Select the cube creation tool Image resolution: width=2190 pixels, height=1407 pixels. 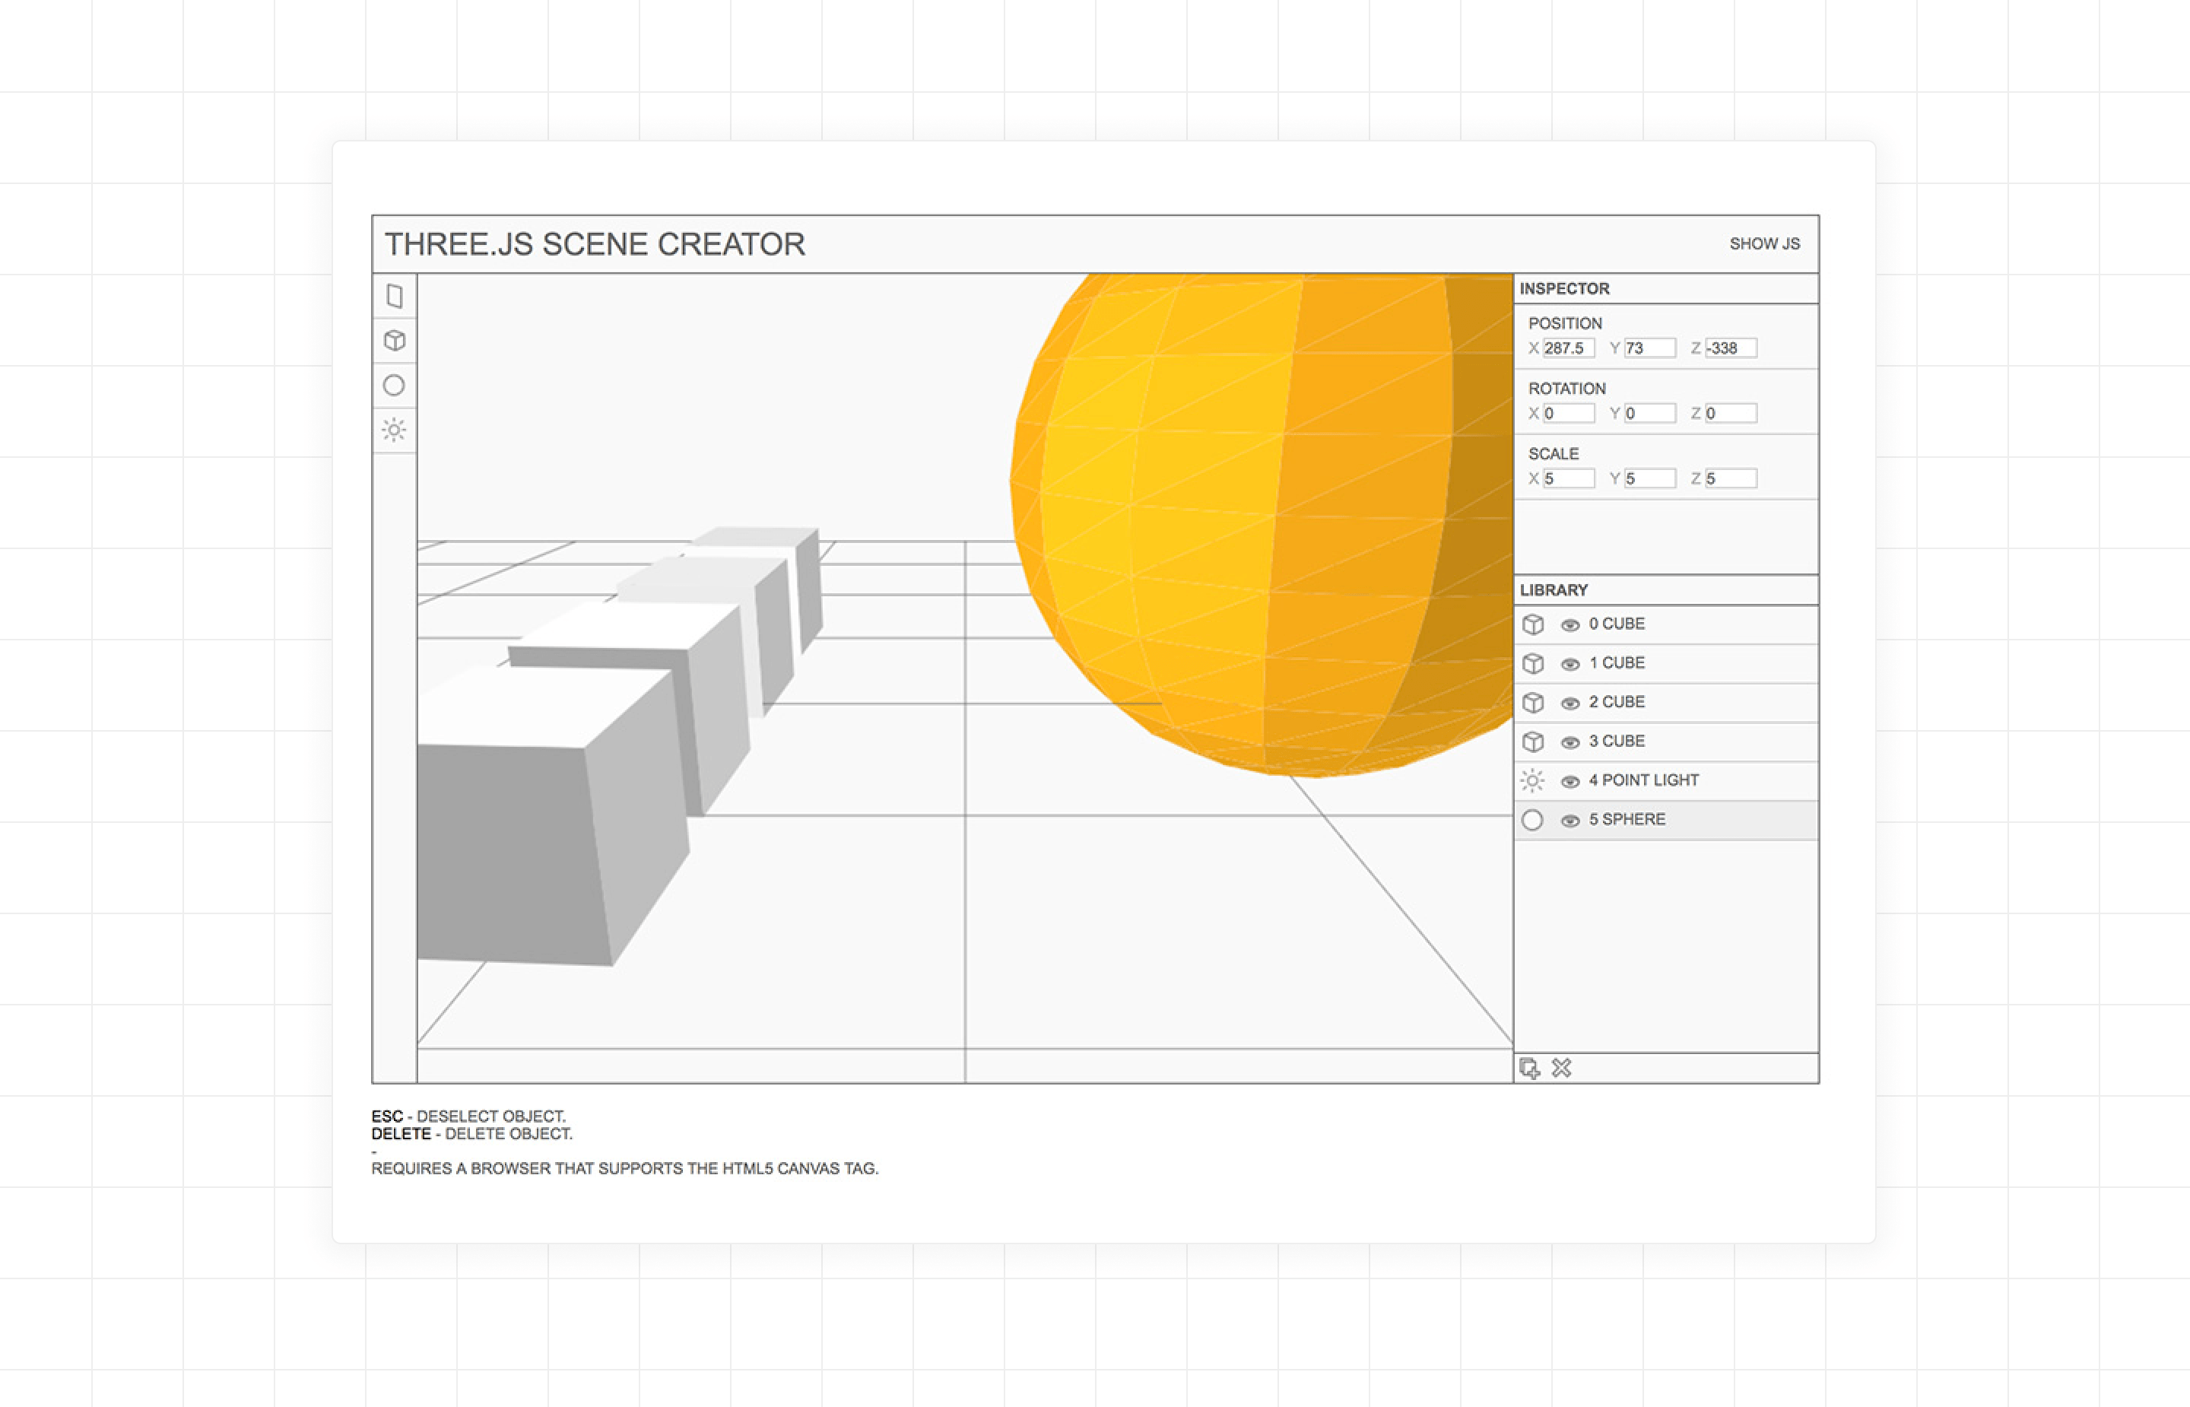(x=395, y=341)
